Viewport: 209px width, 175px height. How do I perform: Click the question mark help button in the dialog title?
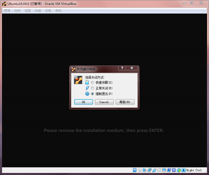pyautogui.click(x=122, y=68)
